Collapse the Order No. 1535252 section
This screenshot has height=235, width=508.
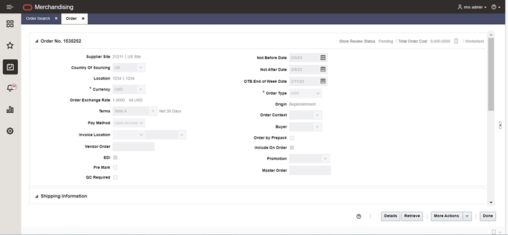coord(37,41)
